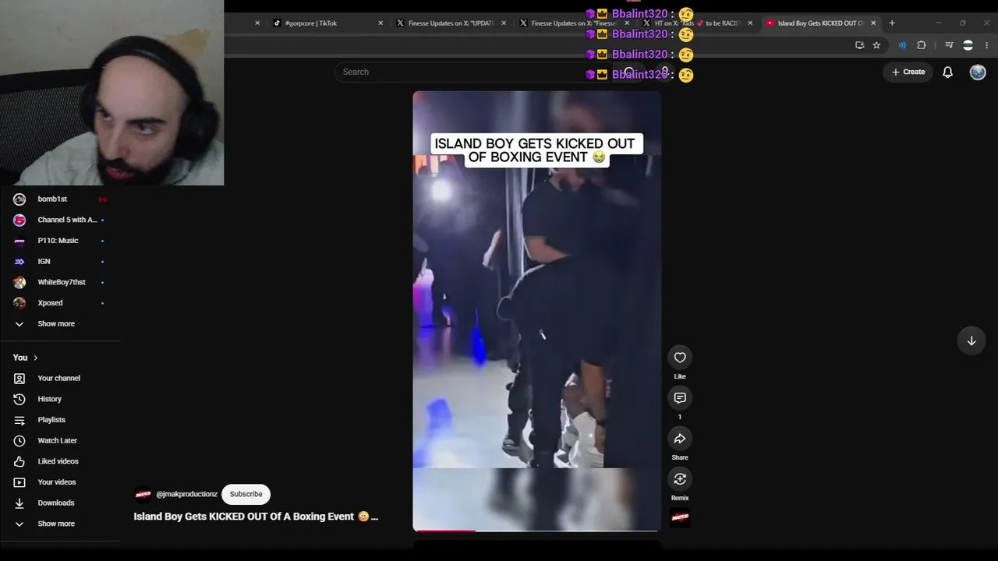Open a new browser tab
998x561 pixels.
pos(892,23)
